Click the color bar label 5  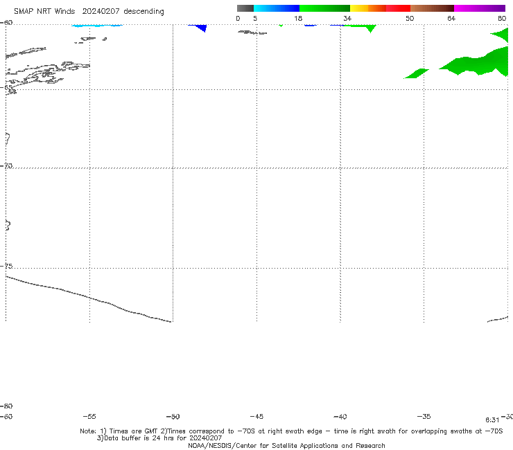255,18
